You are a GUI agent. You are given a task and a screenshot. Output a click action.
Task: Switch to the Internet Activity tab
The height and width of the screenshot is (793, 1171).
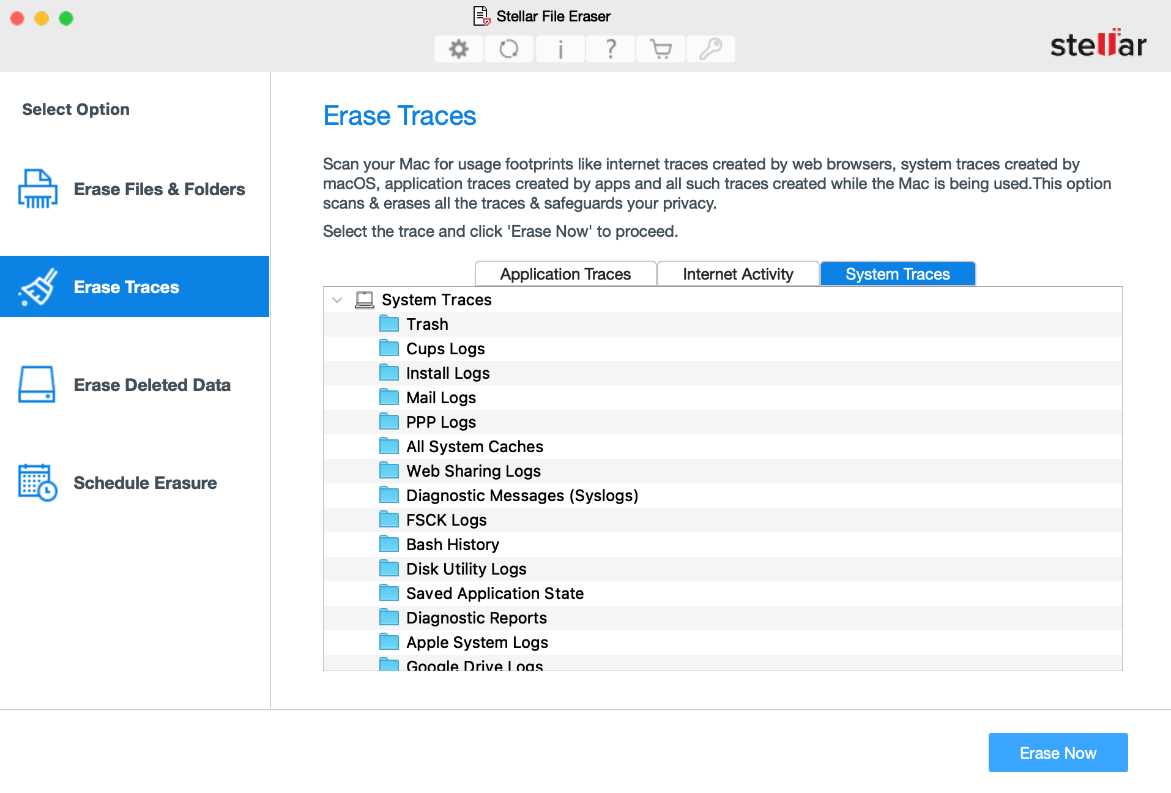(x=738, y=274)
